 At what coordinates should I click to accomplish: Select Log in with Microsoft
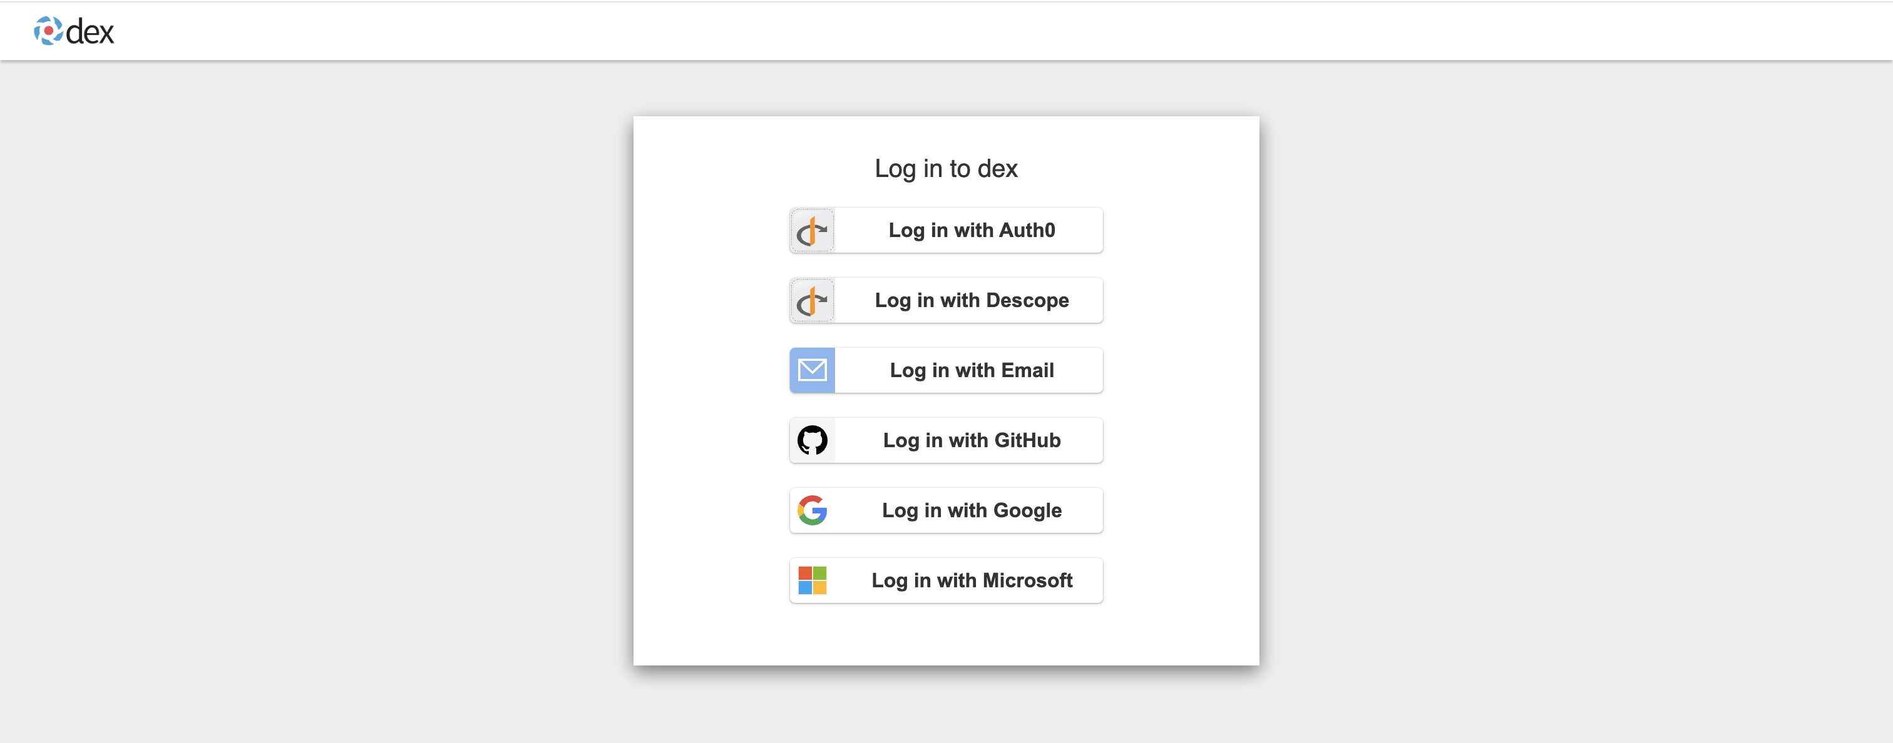coord(972,580)
